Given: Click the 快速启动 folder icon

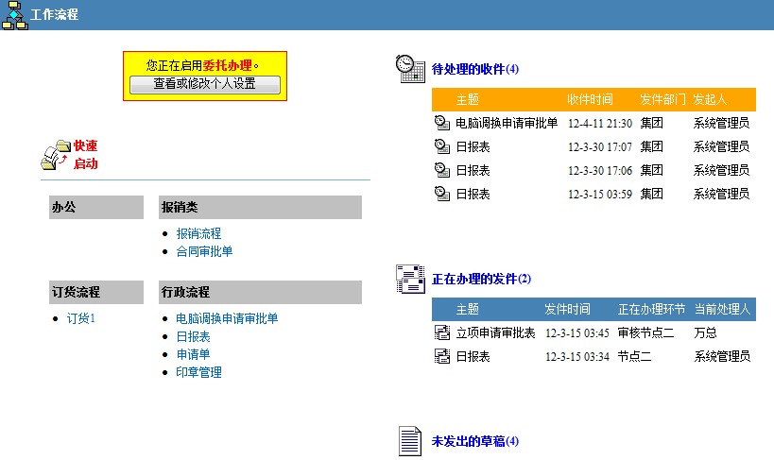Looking at the screenshot, I should coord(57,154).
